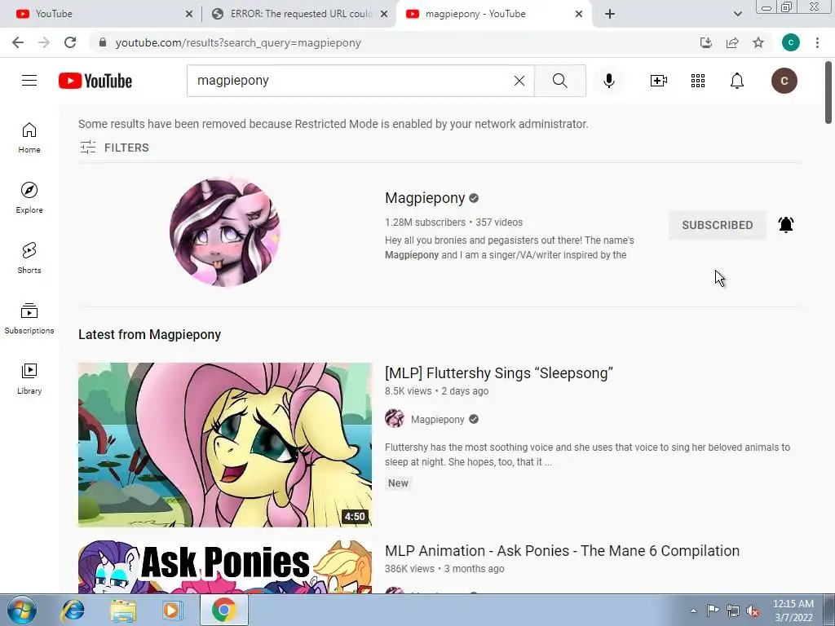Start voice search with the microphone

click(x=609, y=81)
